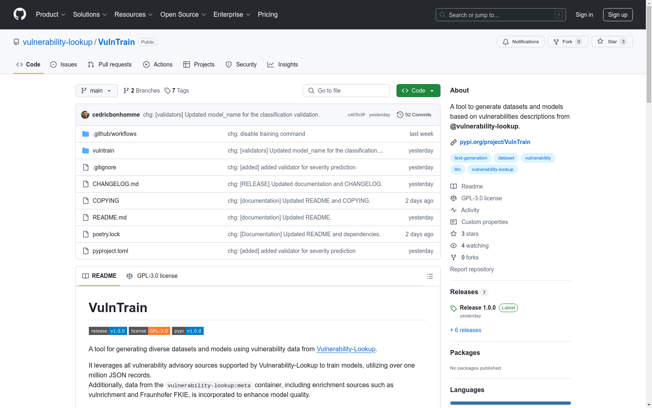The width and height of the screenshot is (652, 408).
Task: Switch to the Projects tab
Action: pos(199,64)
